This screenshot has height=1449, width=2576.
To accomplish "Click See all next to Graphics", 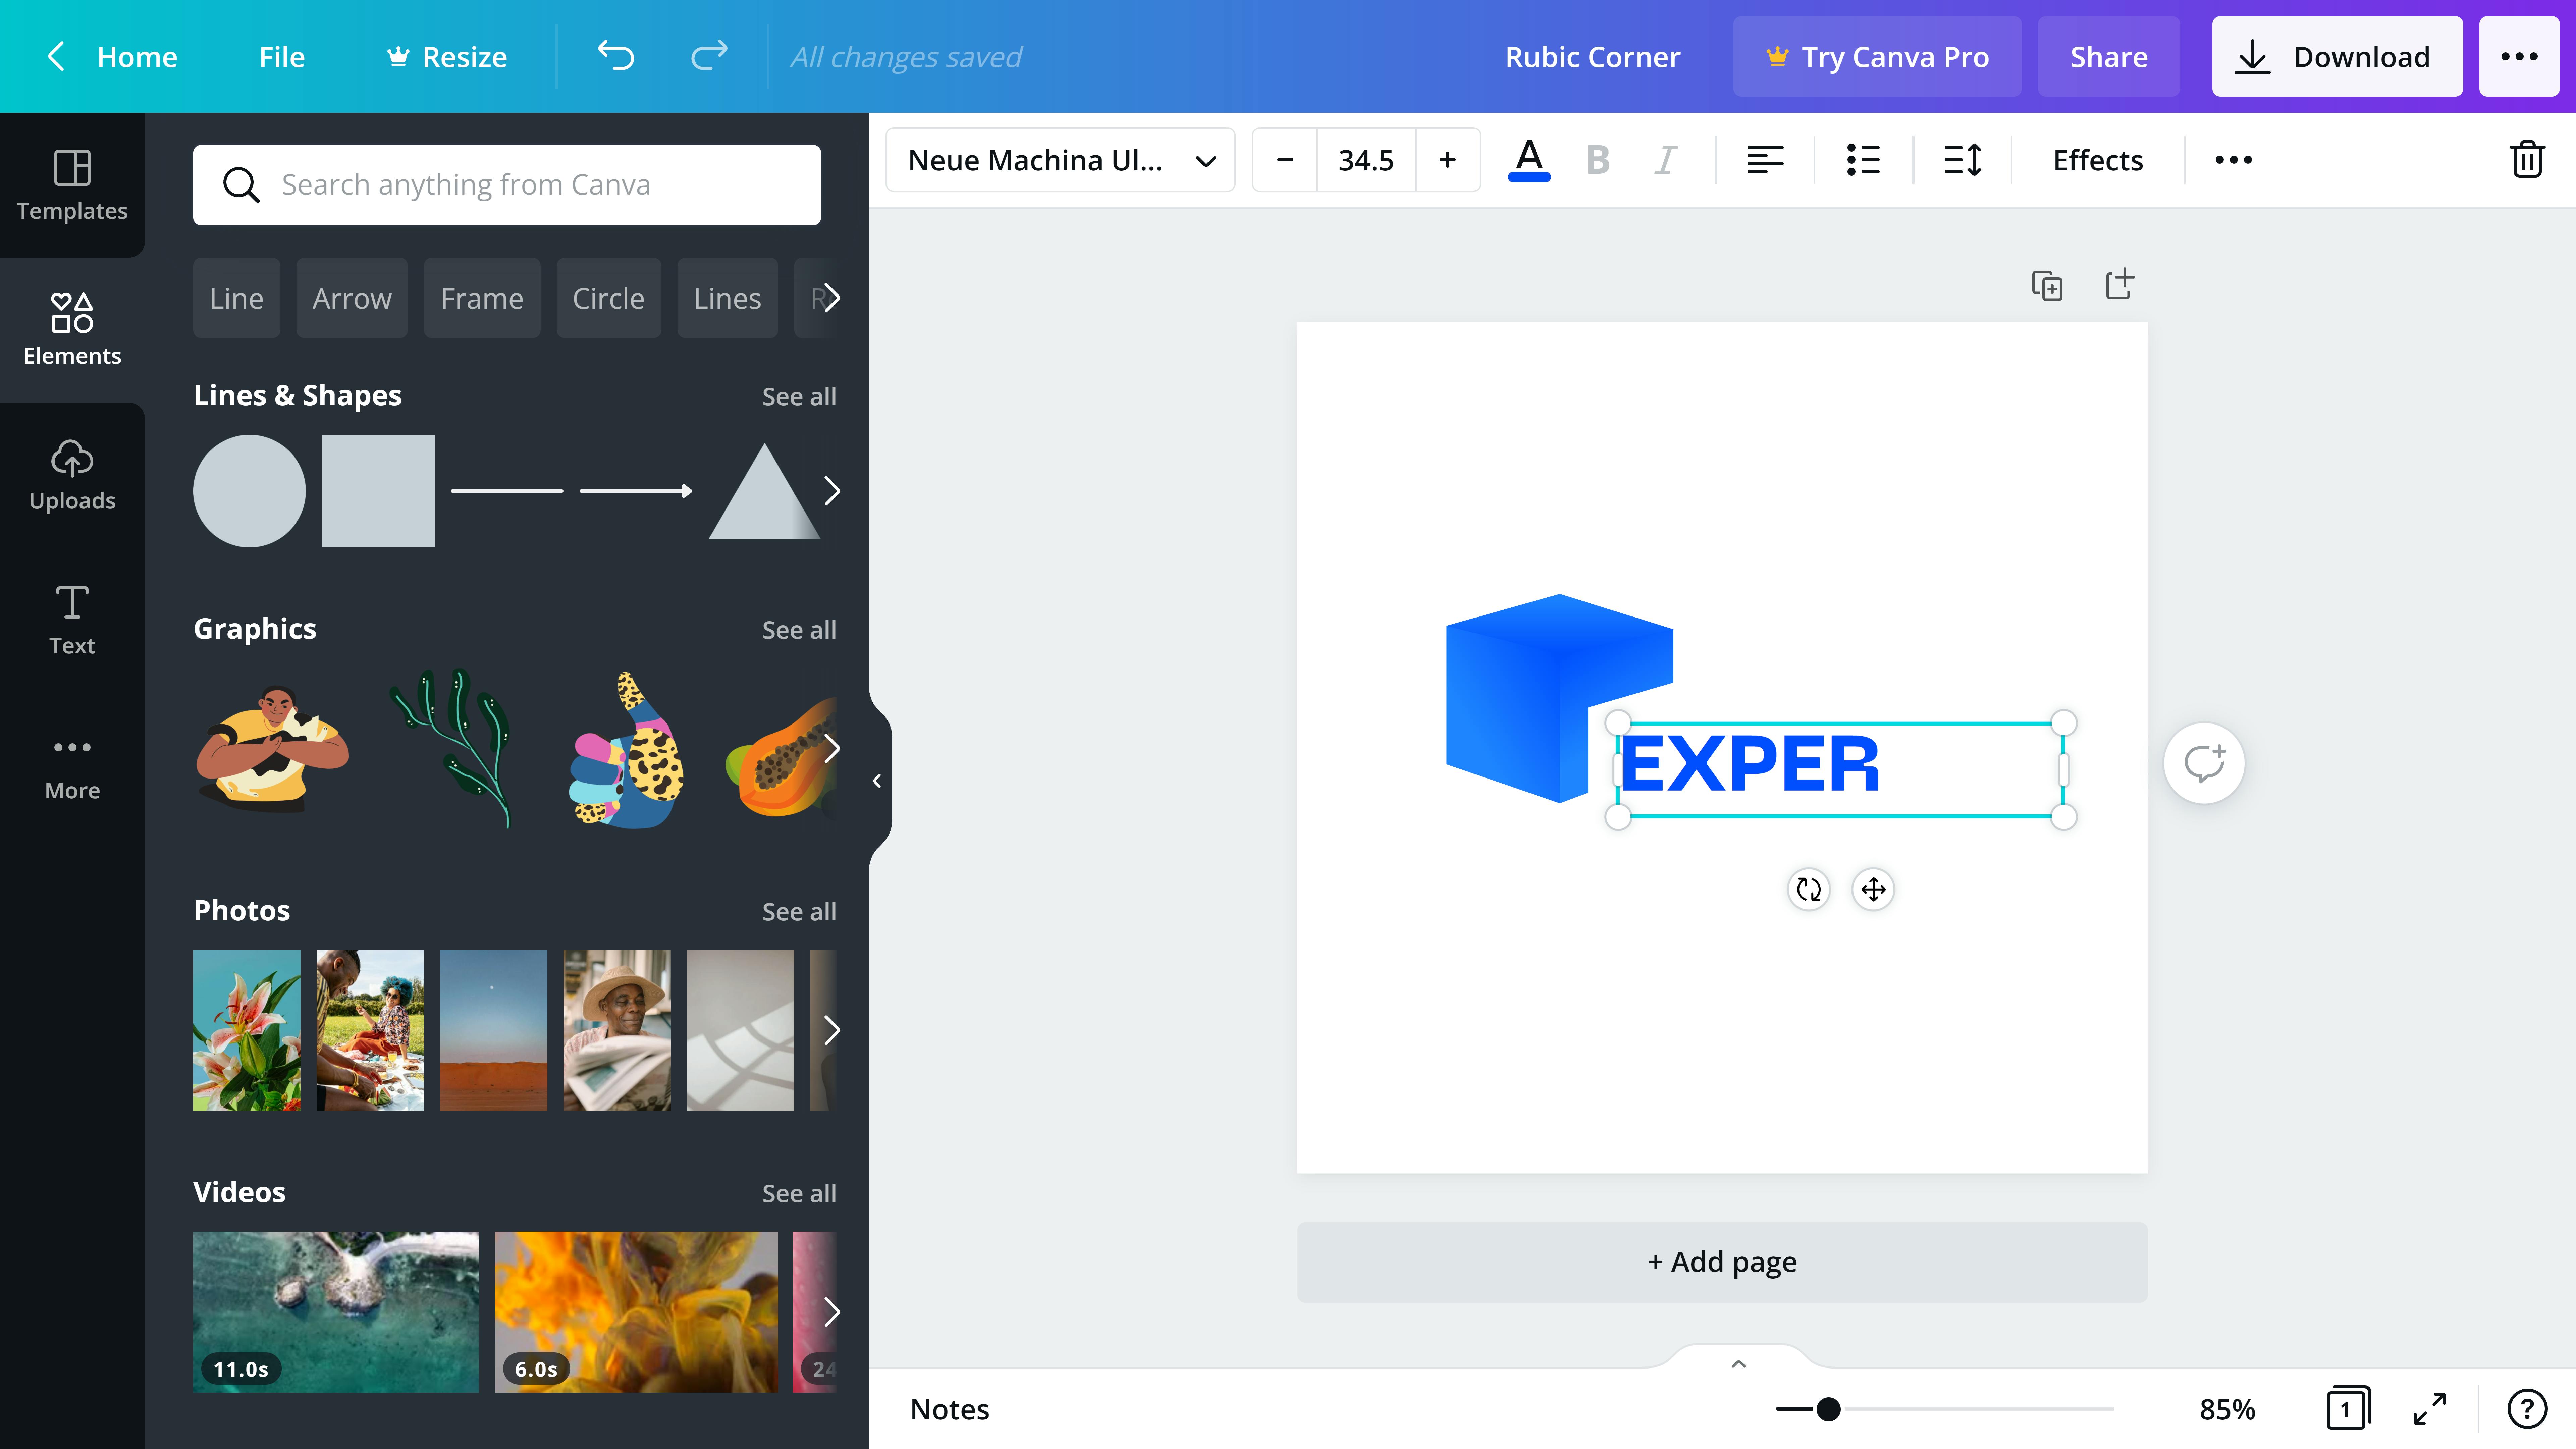I will pyautogui.click(x=798, y=629).
